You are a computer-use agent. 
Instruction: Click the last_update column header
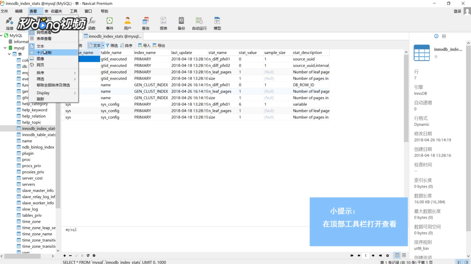[189, 53]
